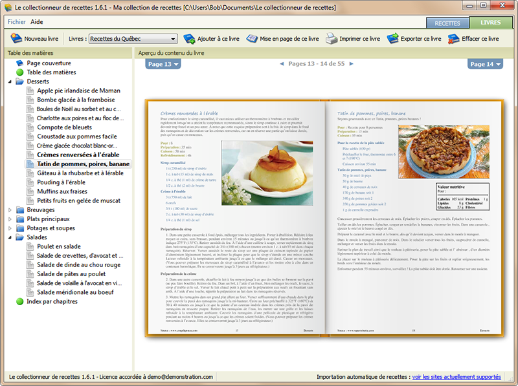
Task: Click page icon next to Pouding à l'érable
Action: tap(30, 182)
